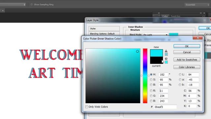
Task: Close the document tab
Action: click(3, 11)
